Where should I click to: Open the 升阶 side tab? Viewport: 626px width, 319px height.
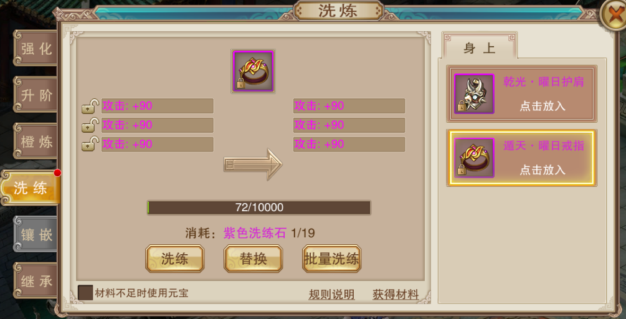click(x=35, y=95)
